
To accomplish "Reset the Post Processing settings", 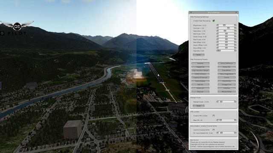I will tap(198, 55).
